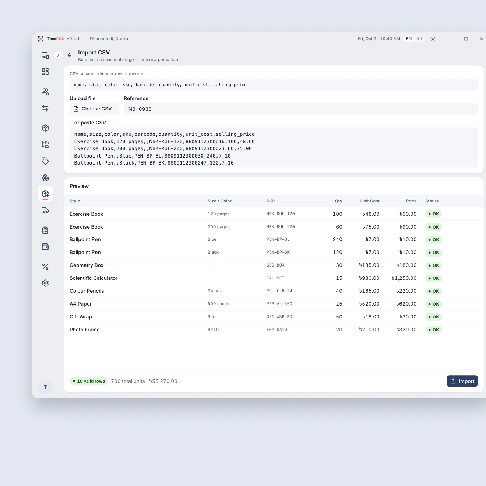Click the OK status of Photo Frame

point(434,330)
